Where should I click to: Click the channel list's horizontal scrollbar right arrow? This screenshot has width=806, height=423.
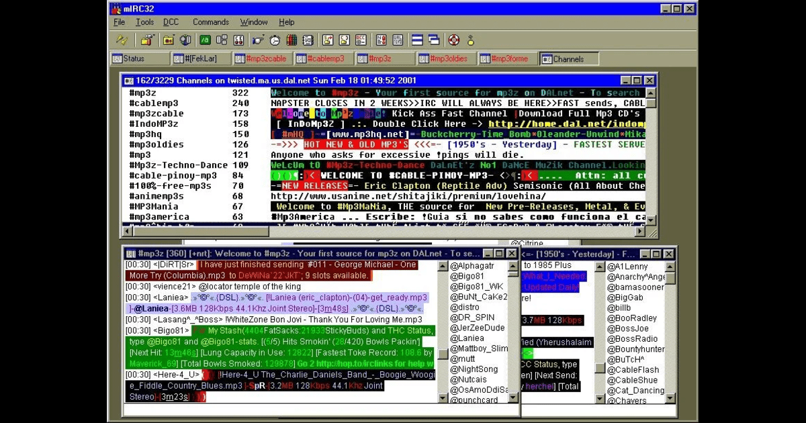pos(639,231)
